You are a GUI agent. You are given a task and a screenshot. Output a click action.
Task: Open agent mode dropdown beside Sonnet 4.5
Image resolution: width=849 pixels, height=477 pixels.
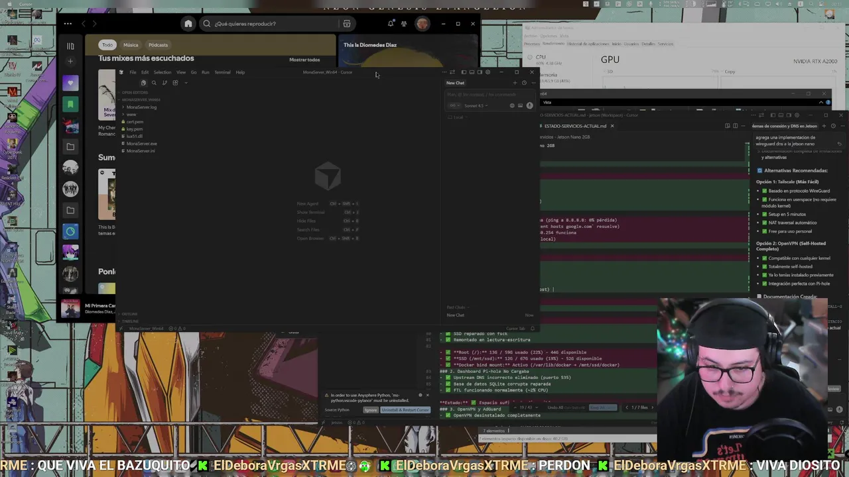click(x=454, y=105)
